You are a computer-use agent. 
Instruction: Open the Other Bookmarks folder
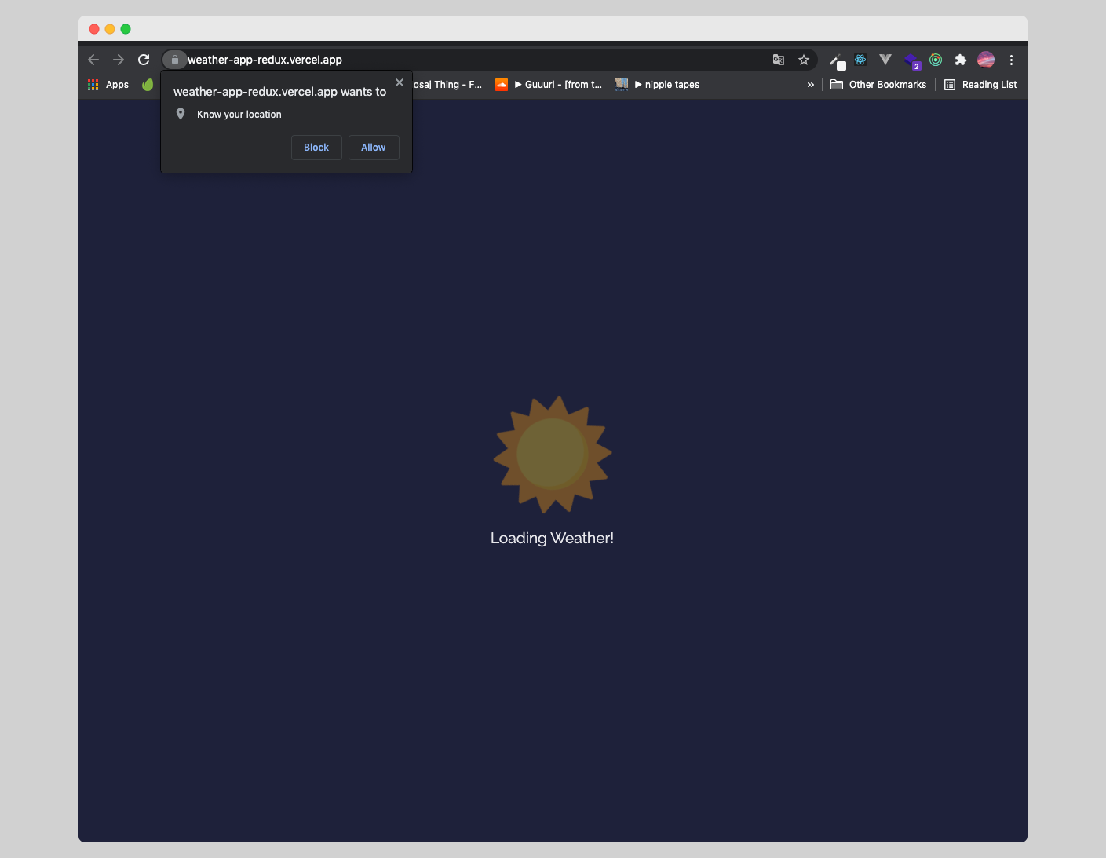[878, 85]
